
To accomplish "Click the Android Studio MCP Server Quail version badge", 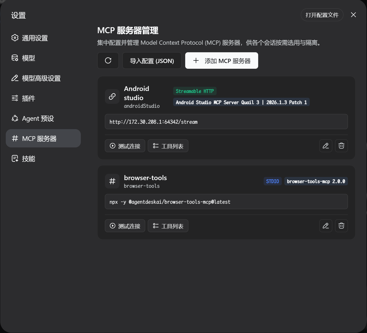I will (241, 102).
